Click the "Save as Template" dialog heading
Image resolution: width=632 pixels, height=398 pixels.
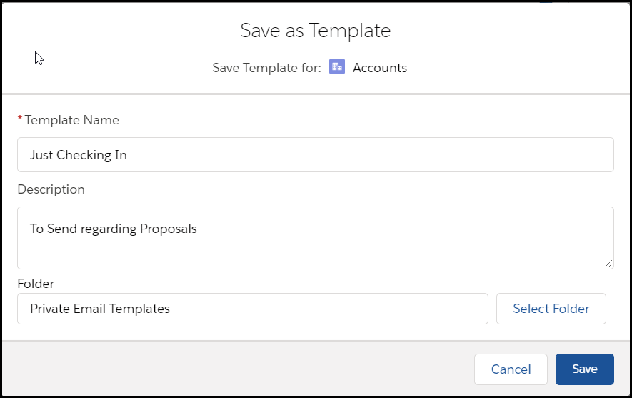point(316,31)
